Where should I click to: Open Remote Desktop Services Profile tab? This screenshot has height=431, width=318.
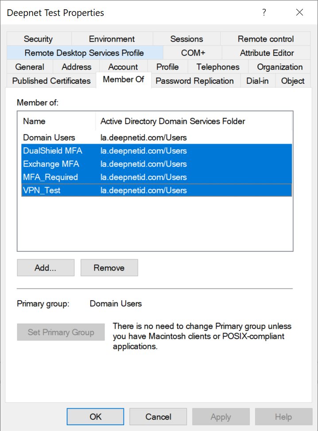[84, 53]
